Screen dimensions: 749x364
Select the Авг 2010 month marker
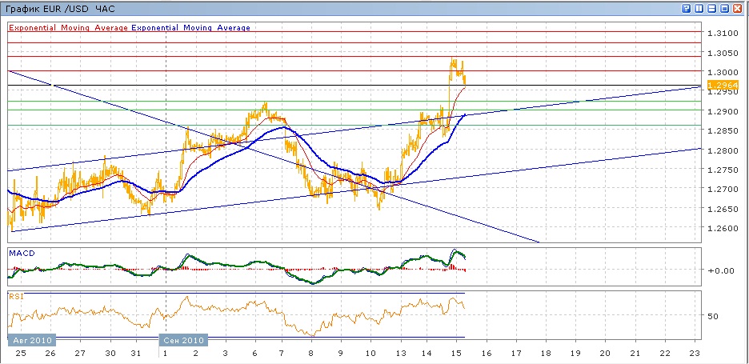coord(29,340)
